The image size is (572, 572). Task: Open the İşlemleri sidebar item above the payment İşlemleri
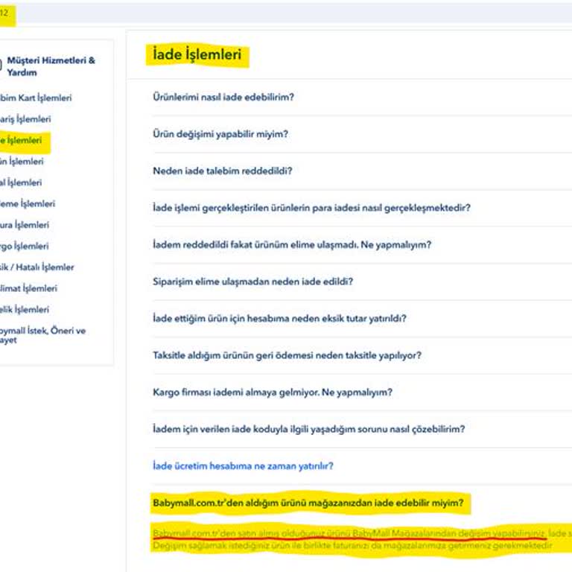tap(21, 182)
